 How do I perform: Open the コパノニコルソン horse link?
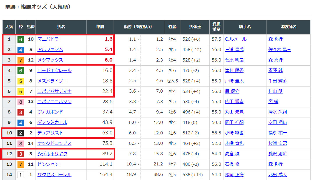click(54, 102)
